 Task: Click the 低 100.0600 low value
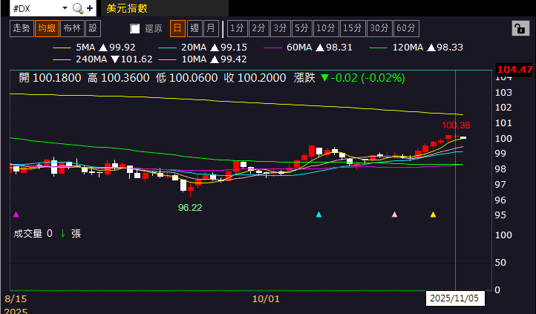click(x=186, y=78)
